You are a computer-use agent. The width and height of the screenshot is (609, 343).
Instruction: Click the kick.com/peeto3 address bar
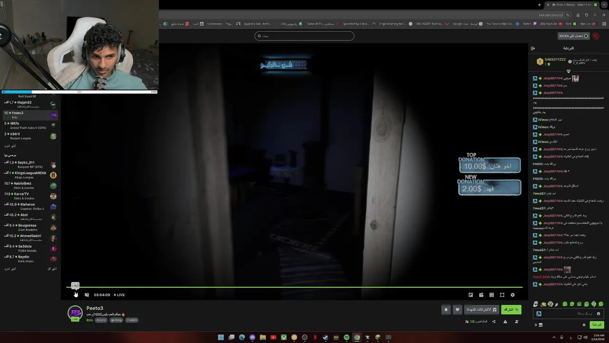[x=551, y=15]
